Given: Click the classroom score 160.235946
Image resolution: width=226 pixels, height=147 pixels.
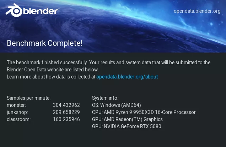Looking at the screenshot, I should click(66, 119).
